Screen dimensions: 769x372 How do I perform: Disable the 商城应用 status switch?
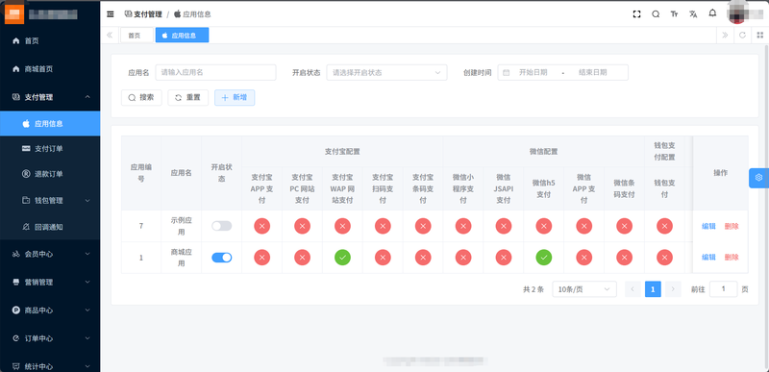coord(222,258)
